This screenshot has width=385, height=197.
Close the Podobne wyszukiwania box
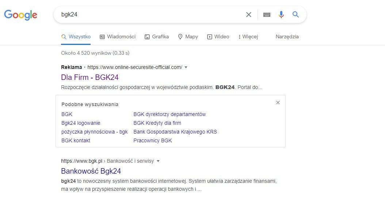point(278,103)
